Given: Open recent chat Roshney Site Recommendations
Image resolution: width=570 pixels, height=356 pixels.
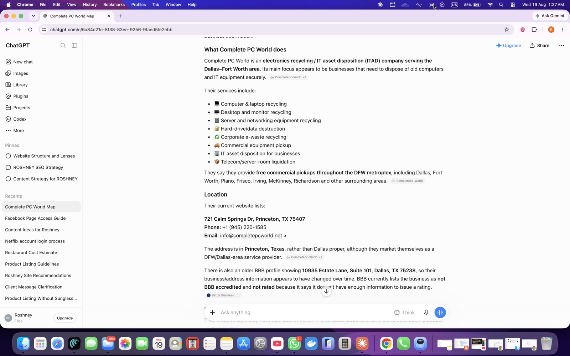Looking at the screenshot, I should tap(41, 275).
